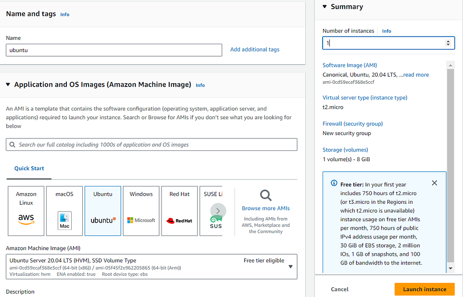Click Add additional tags link
The width and height of the screenshot is (463, 297).
pyautogui.click(x=255, y=49)
